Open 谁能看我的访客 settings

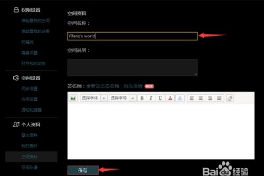pos(36,31)
